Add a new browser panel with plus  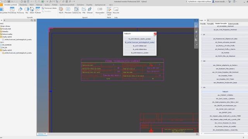[x=4, y=20]
